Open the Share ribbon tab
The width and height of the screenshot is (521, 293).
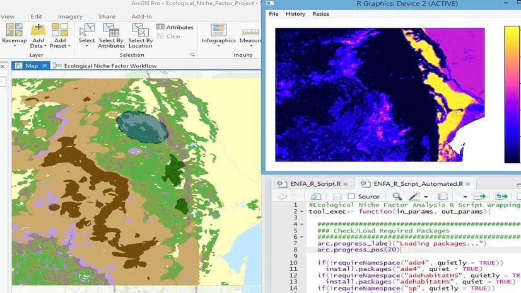point(107,16)
